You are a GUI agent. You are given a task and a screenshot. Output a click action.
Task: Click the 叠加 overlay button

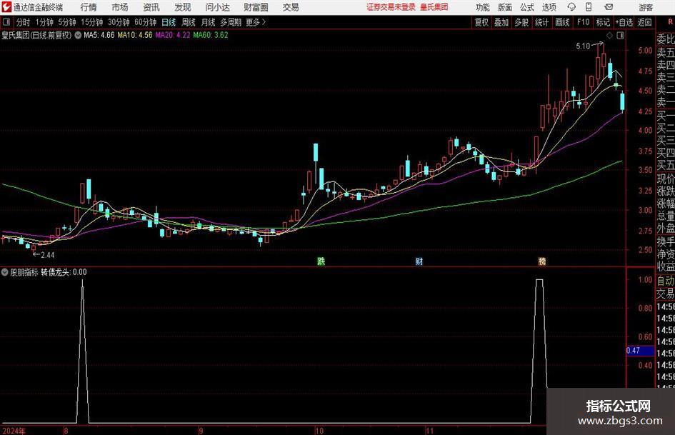501,22
